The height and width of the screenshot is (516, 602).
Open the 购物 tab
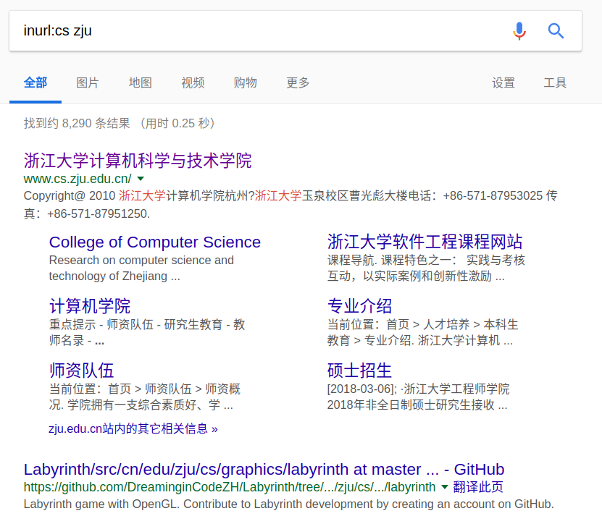click(246, 83)
